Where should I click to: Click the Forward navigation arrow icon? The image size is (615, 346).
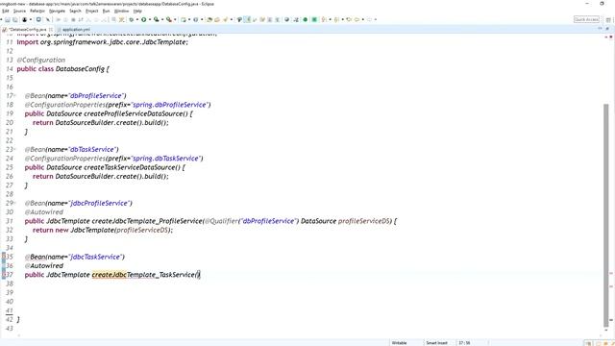[369, 19]
